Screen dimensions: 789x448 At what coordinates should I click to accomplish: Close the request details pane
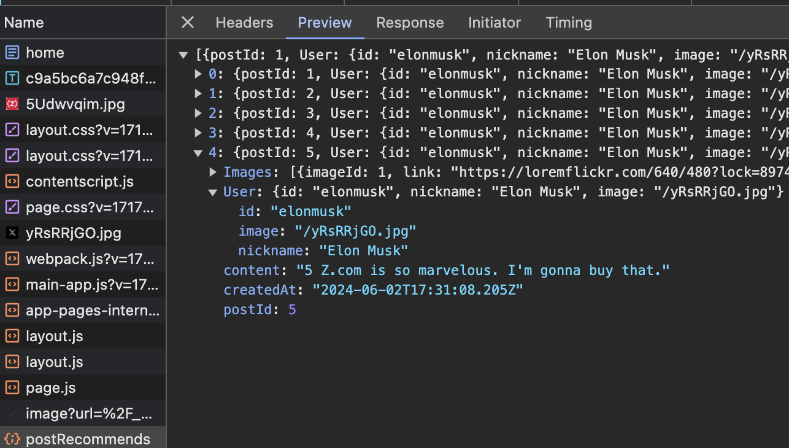(188, 23)
